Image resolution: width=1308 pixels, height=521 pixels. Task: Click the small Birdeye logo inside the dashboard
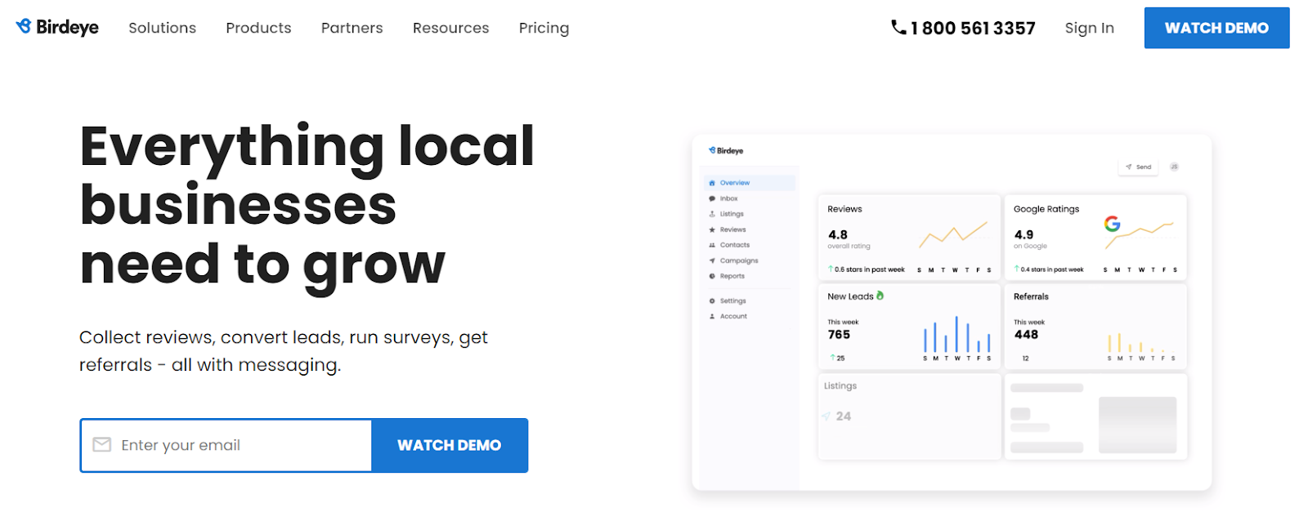pyautogui.click(x=726, y=150)
